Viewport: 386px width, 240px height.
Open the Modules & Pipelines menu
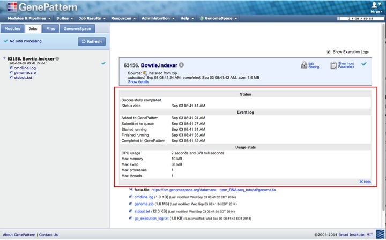point(29,18)
